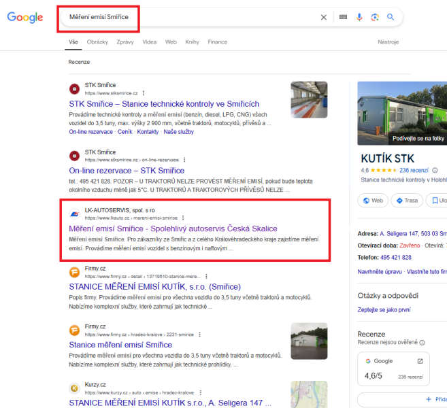
Task: Open Měření emisí Smiřice - Spolehlivý autoservis result
Action: click(x=173, y=228)
